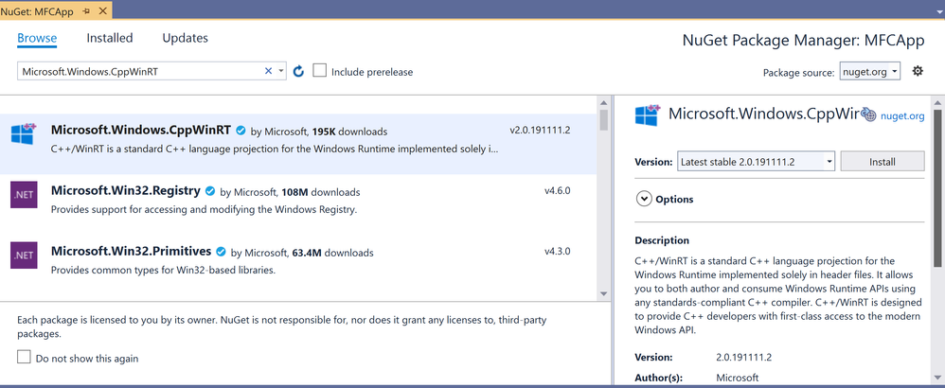Click the refresh icon next to search
This screenshot has width=945, height=388.
pyautogui.click(x=298, y=72)
